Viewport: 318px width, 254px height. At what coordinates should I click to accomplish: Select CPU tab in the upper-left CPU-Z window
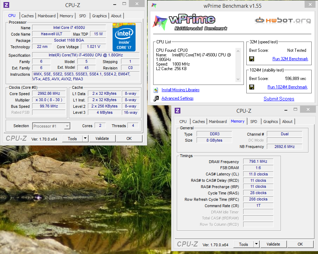(x=12, y=16)
